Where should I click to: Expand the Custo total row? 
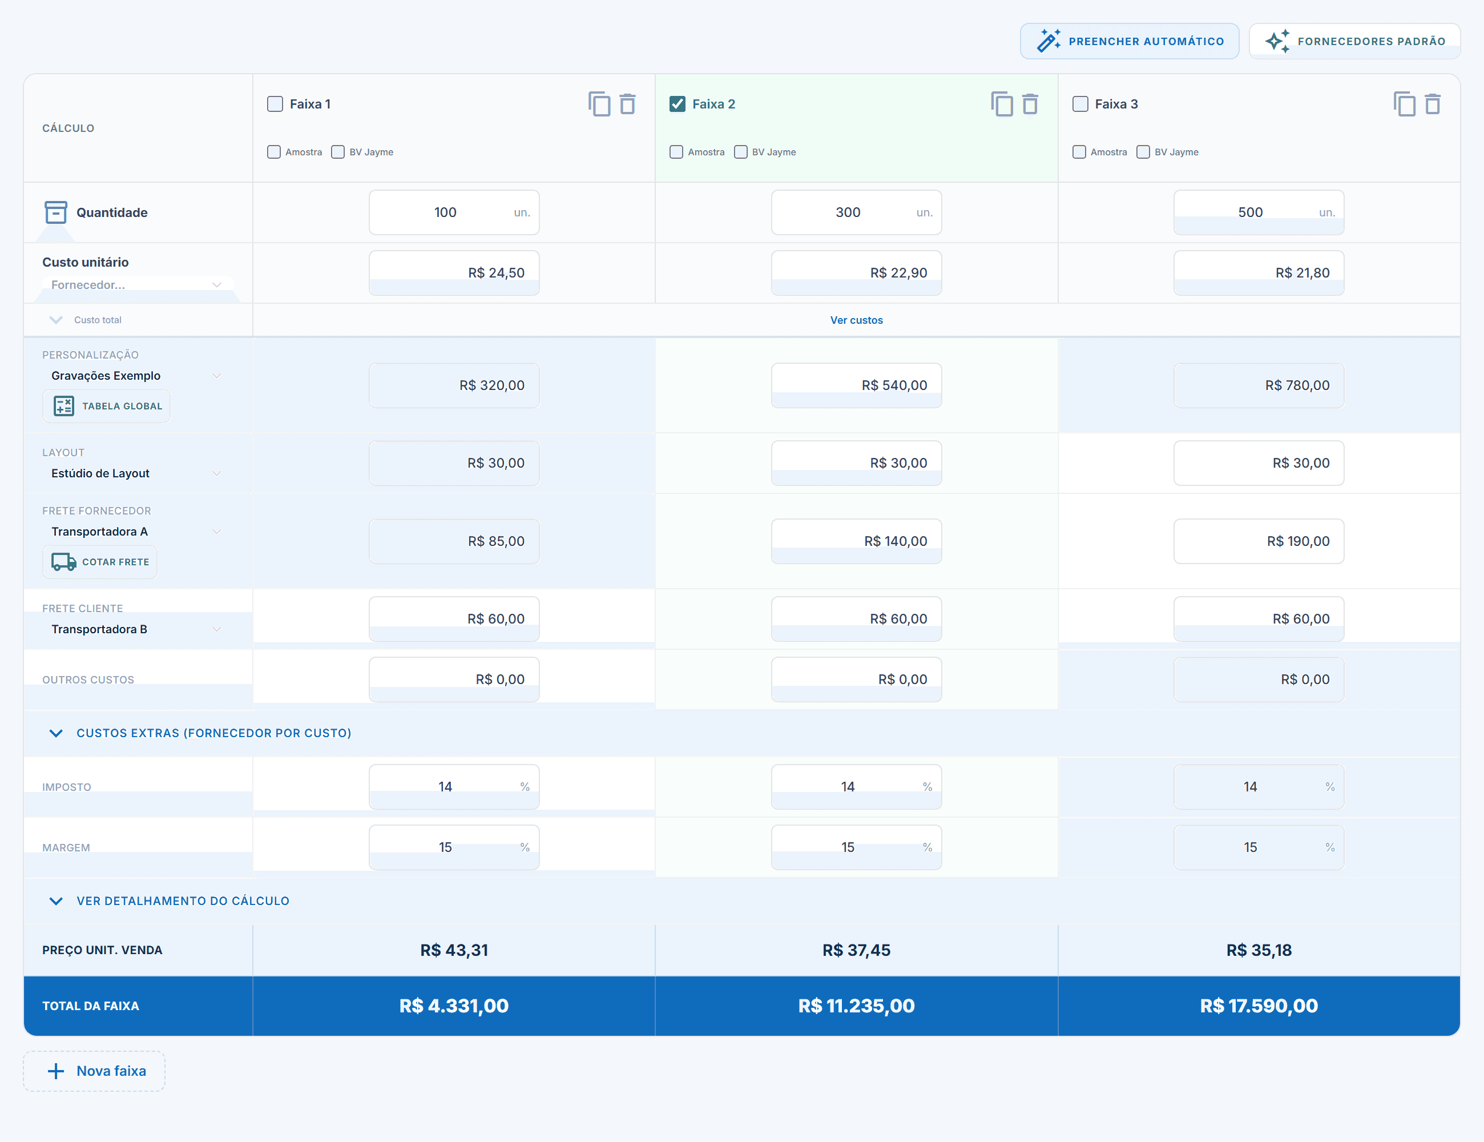pos(57,320)
